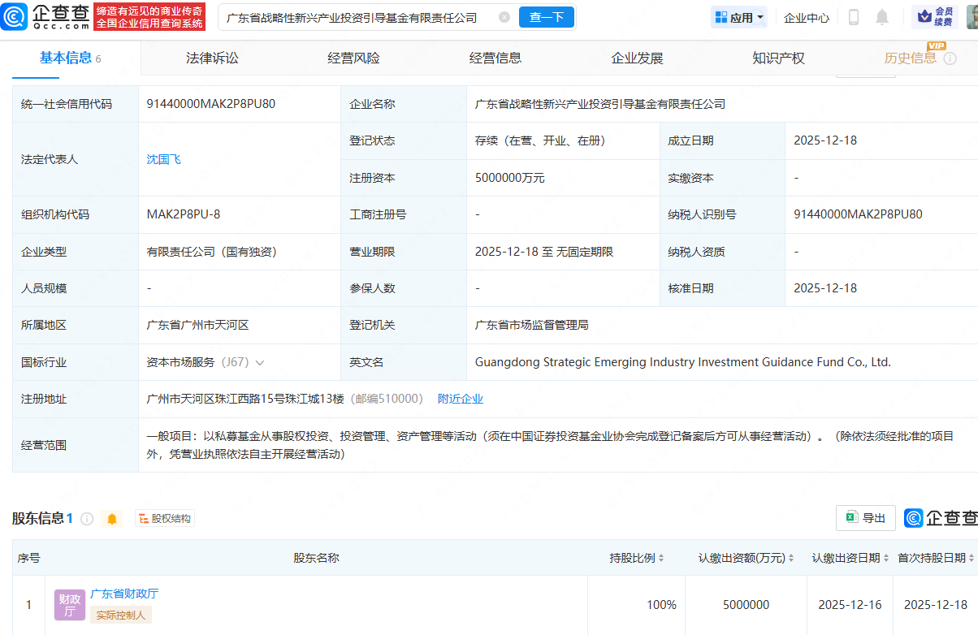Click the 财政厅 shareholder avatar
978x635 pixels.
coord(70,605)
